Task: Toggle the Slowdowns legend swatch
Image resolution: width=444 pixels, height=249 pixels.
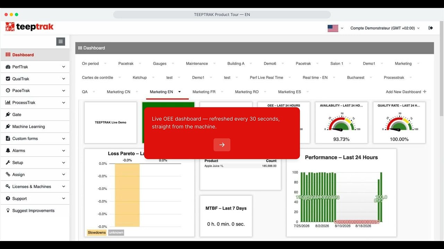Action: pos(97,232)
